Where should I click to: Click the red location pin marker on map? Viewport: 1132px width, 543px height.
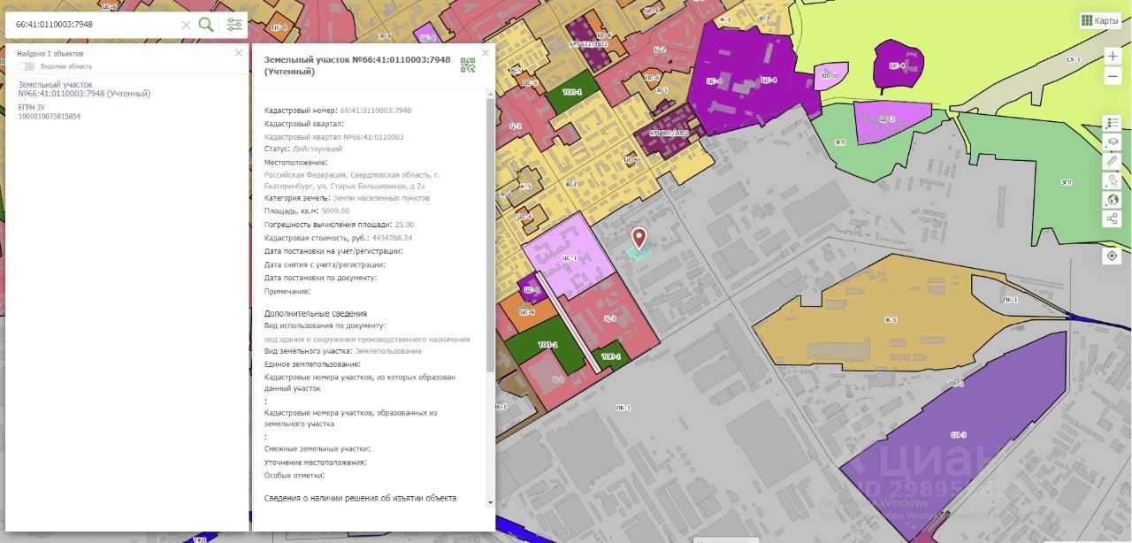[x=639, y=238]
